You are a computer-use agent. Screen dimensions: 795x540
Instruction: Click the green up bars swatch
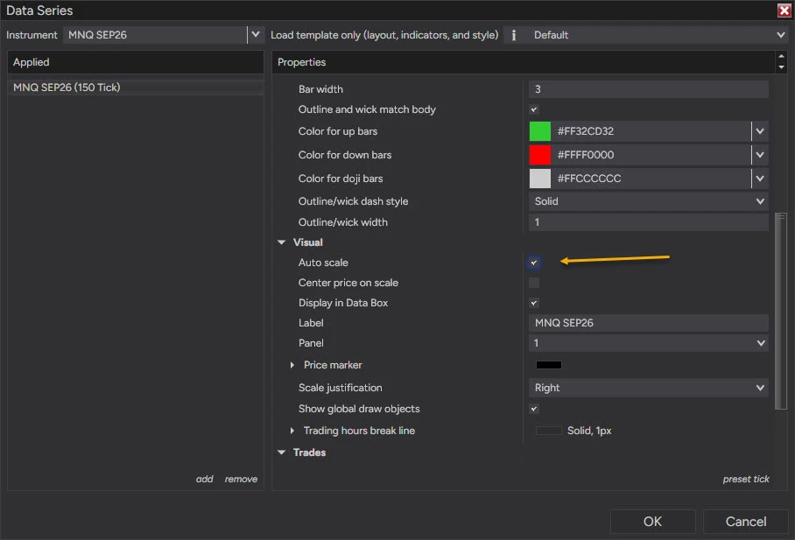pyautogui.click(x=540, y=131)
